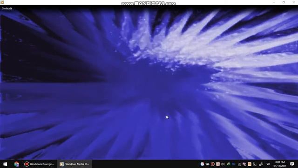The image size is (298, 168).
Task: Open the network signal tray icon
Action: [x=239, y=164]
